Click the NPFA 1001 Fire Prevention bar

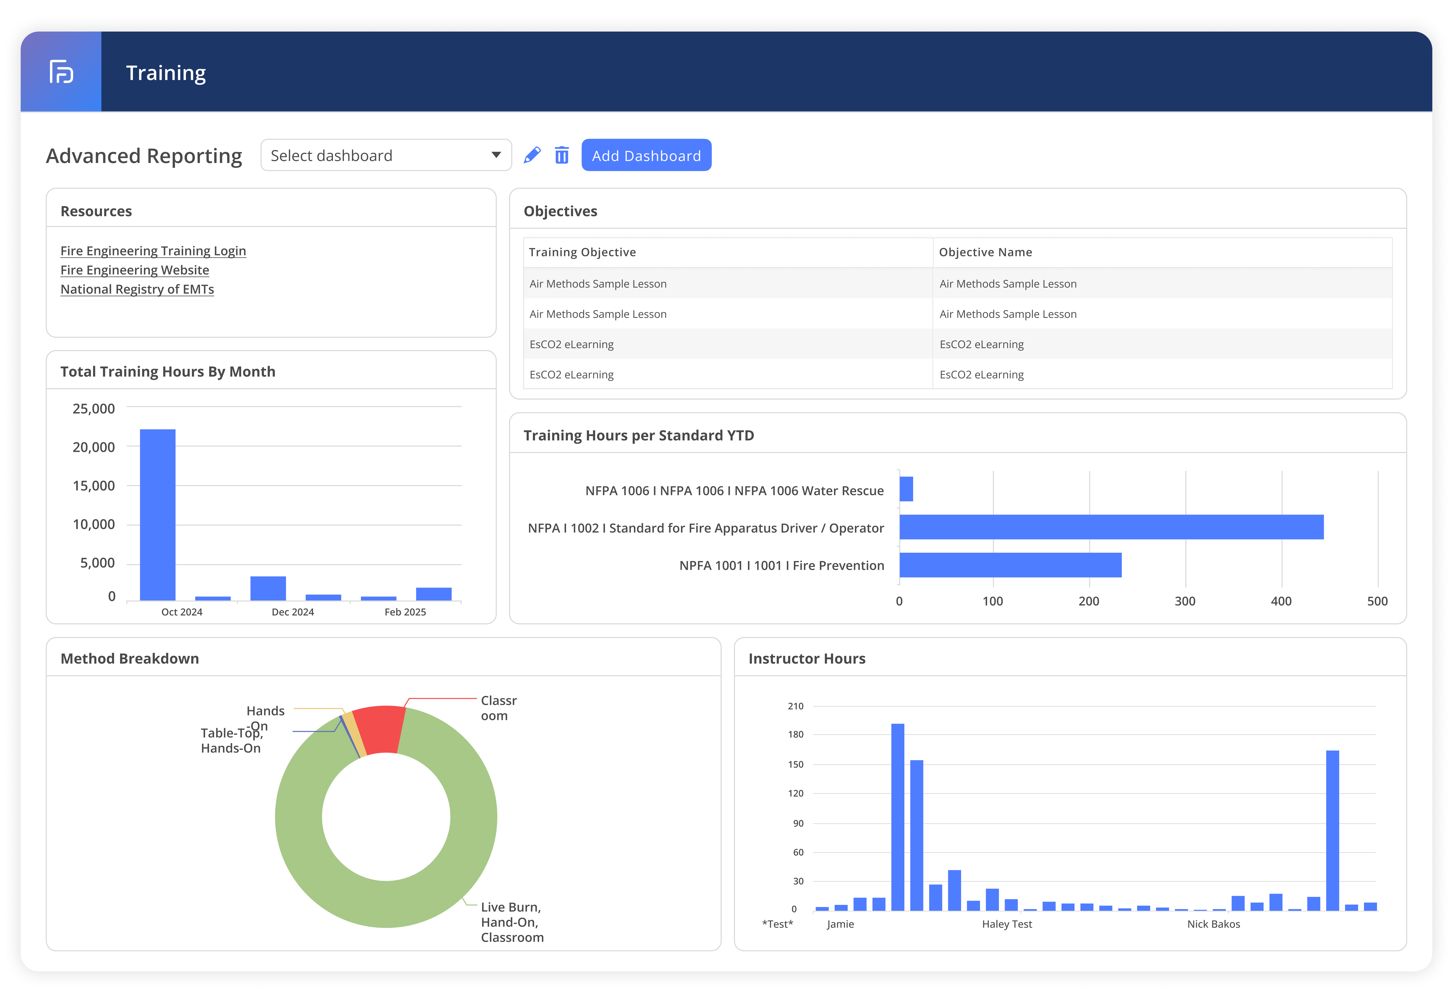click(1010, 565)
